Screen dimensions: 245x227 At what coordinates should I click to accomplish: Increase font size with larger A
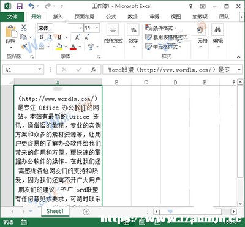(77, 37)
